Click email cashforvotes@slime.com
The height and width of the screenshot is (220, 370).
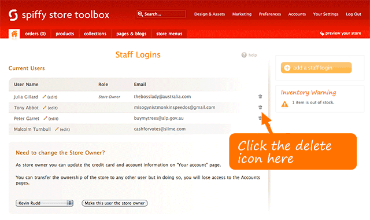click(x=160, y=129)
